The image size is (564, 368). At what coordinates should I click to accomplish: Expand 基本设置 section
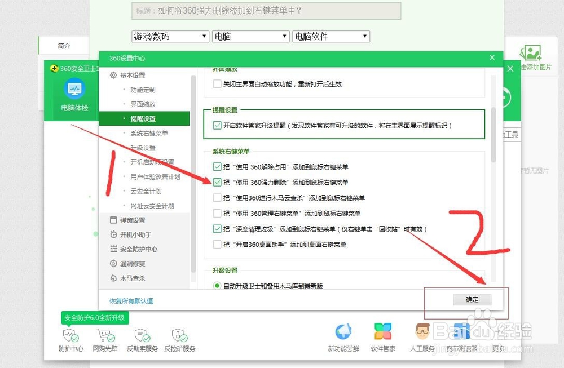coord(133,75)
